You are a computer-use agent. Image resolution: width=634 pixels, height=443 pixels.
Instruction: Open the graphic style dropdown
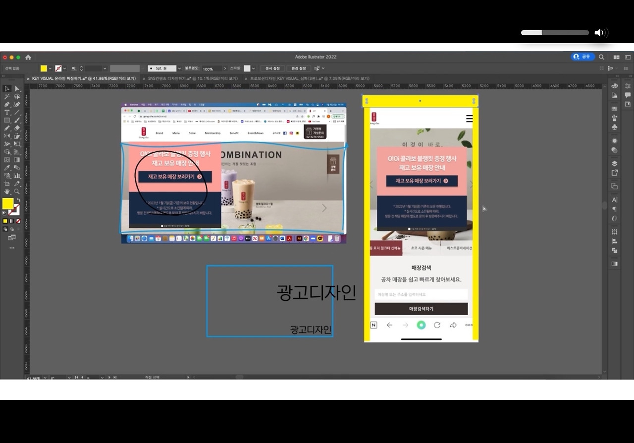[x=254, y=68]
